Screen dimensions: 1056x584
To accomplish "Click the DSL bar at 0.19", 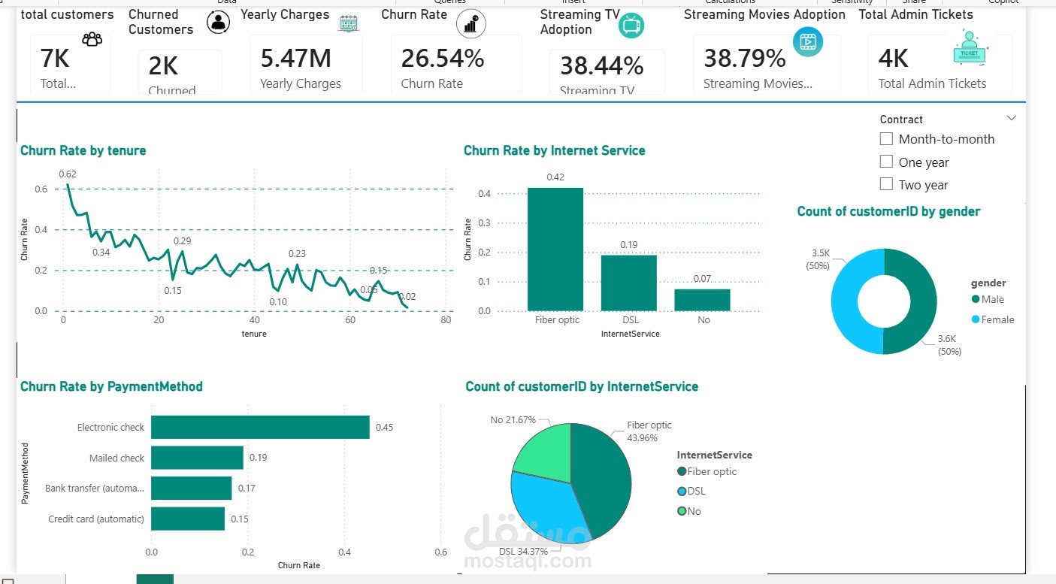I will [x=628, y=283].
